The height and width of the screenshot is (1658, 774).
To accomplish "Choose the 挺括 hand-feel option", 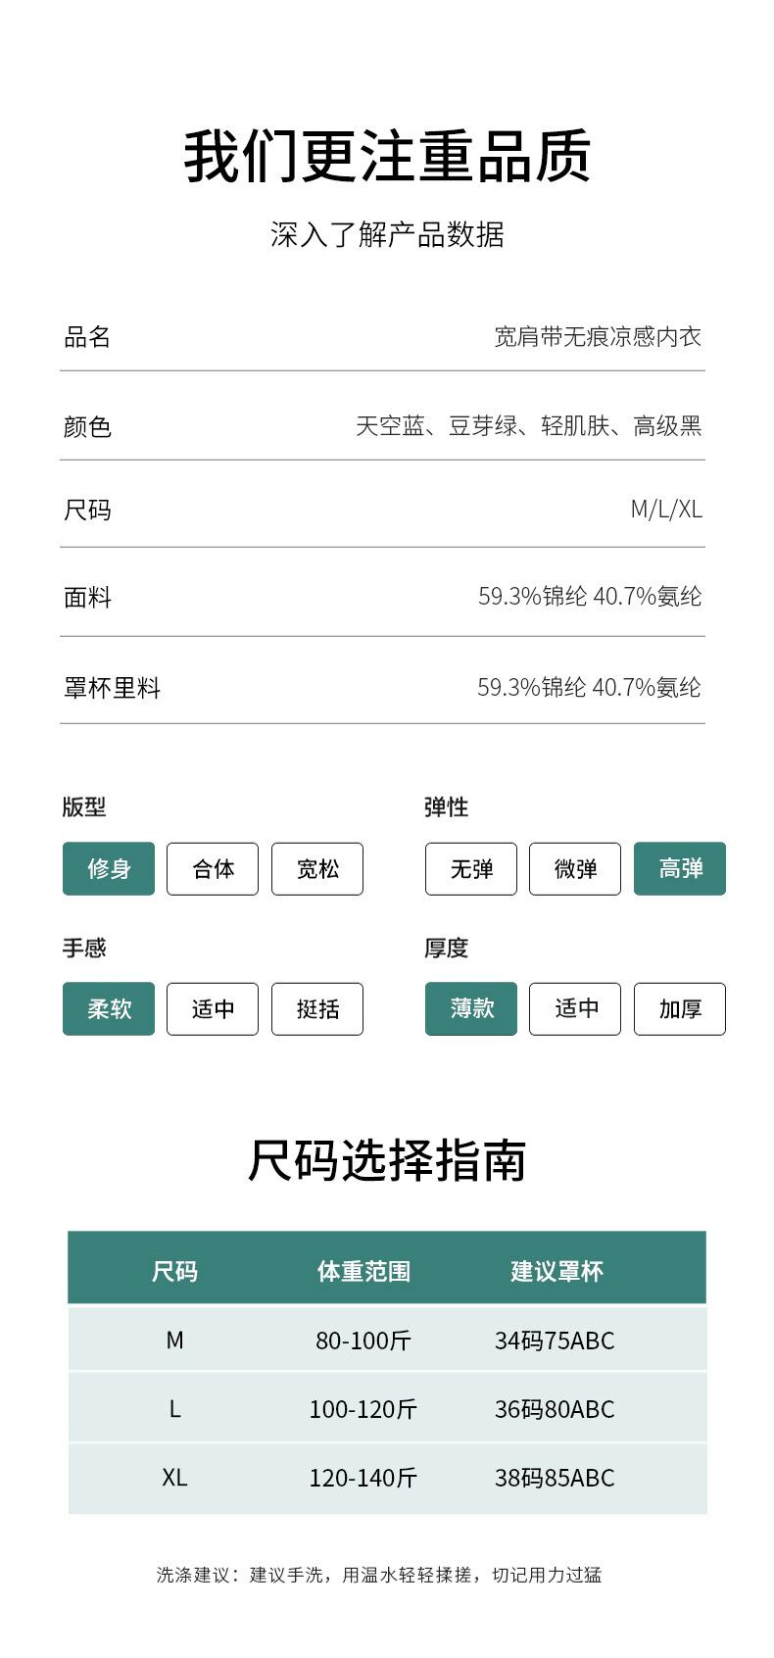I will (x=317, y=1008).
